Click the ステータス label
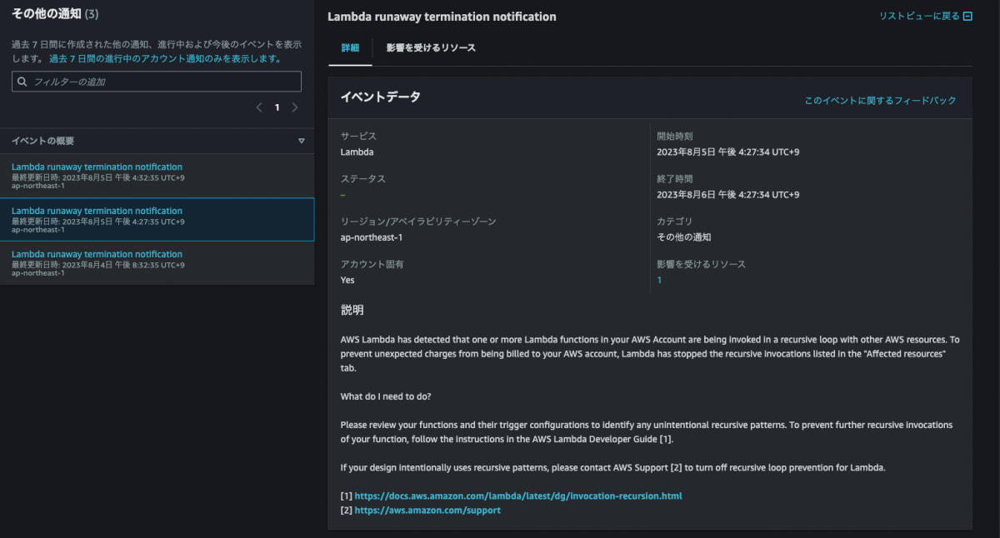Viewport: 1000px width, 538px height. click(x=362, y=179)
